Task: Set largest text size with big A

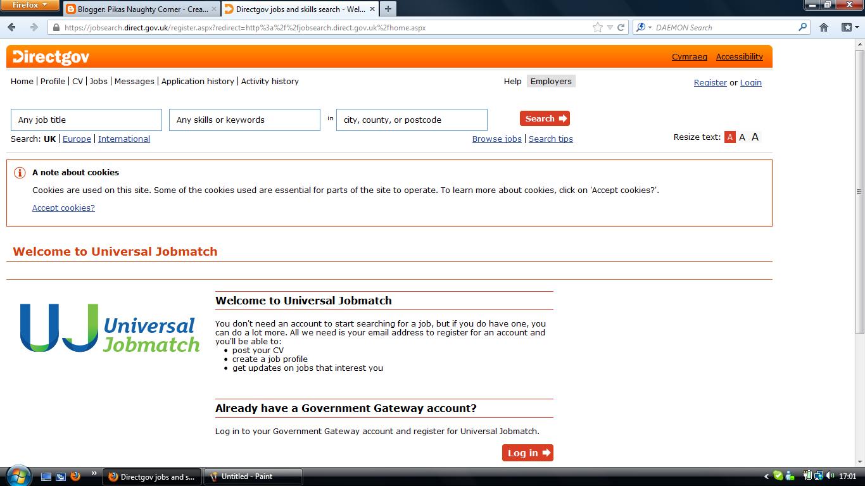Action: [755, 137]
